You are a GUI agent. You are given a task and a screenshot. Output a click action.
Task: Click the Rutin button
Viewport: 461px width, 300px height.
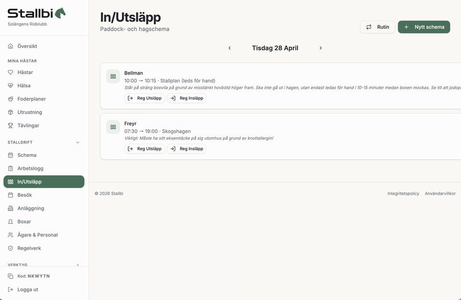(x=377, y=27)
